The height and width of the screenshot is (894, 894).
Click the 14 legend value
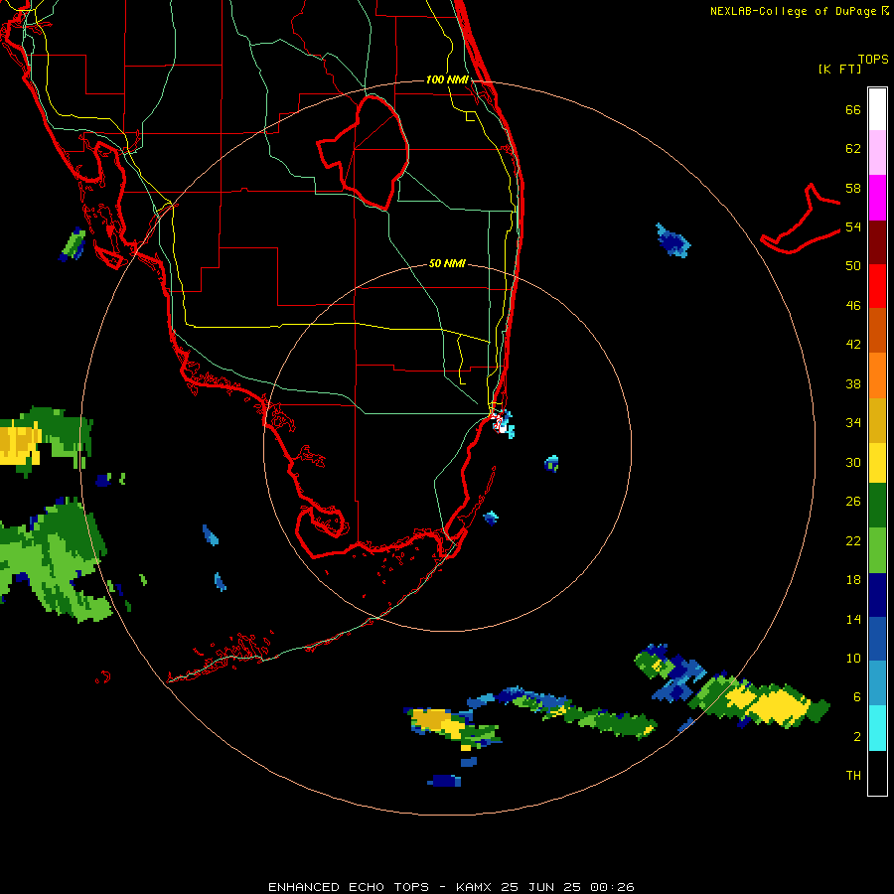853,619
